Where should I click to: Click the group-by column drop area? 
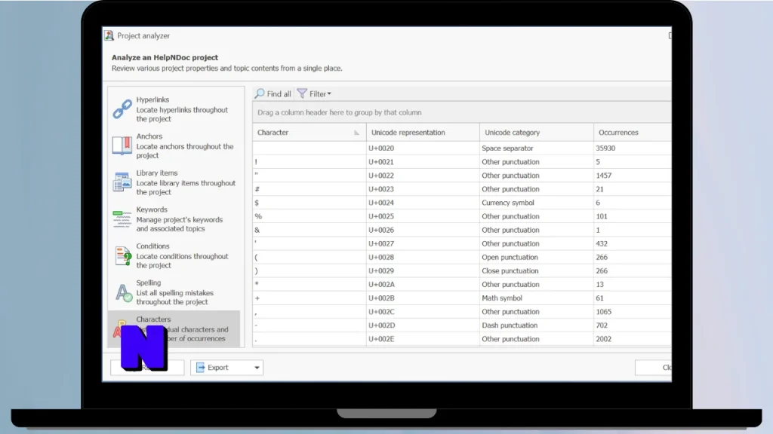(x=462, y=112)
